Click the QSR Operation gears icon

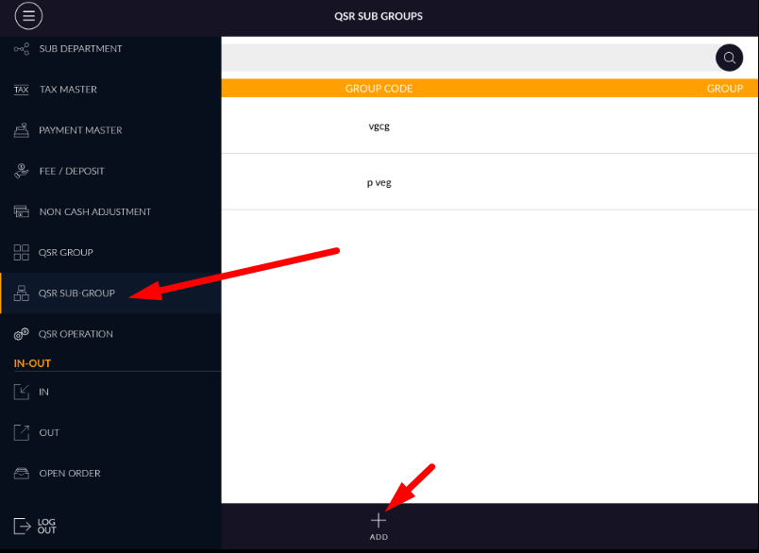click(x=22, y=334)
